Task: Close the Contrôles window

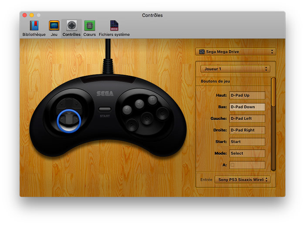Action: 25,15
